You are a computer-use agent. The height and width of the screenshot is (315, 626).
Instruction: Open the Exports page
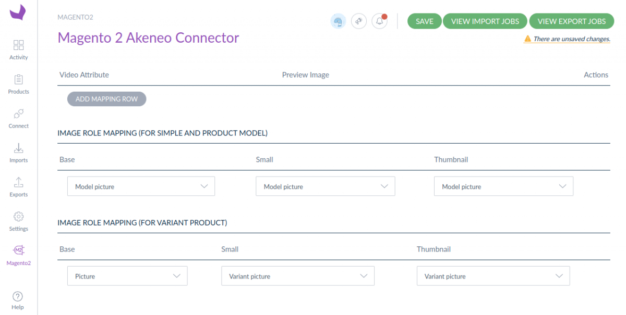pos(18,186)
